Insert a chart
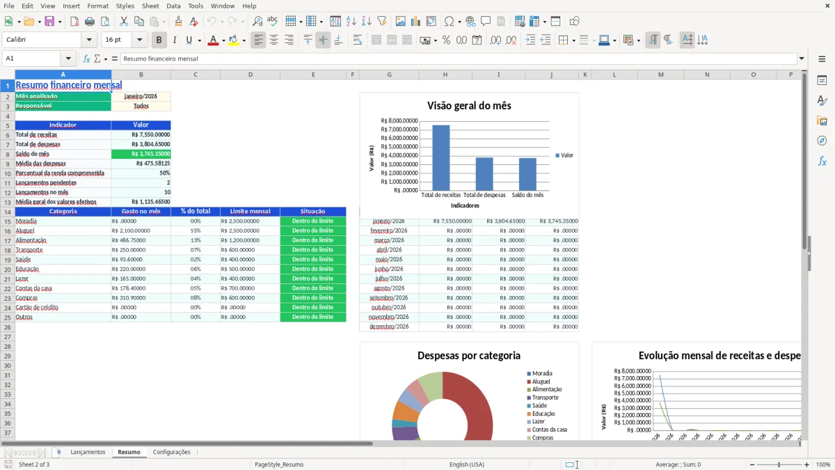This screenshot has height=470, width=835. (416, 22)
